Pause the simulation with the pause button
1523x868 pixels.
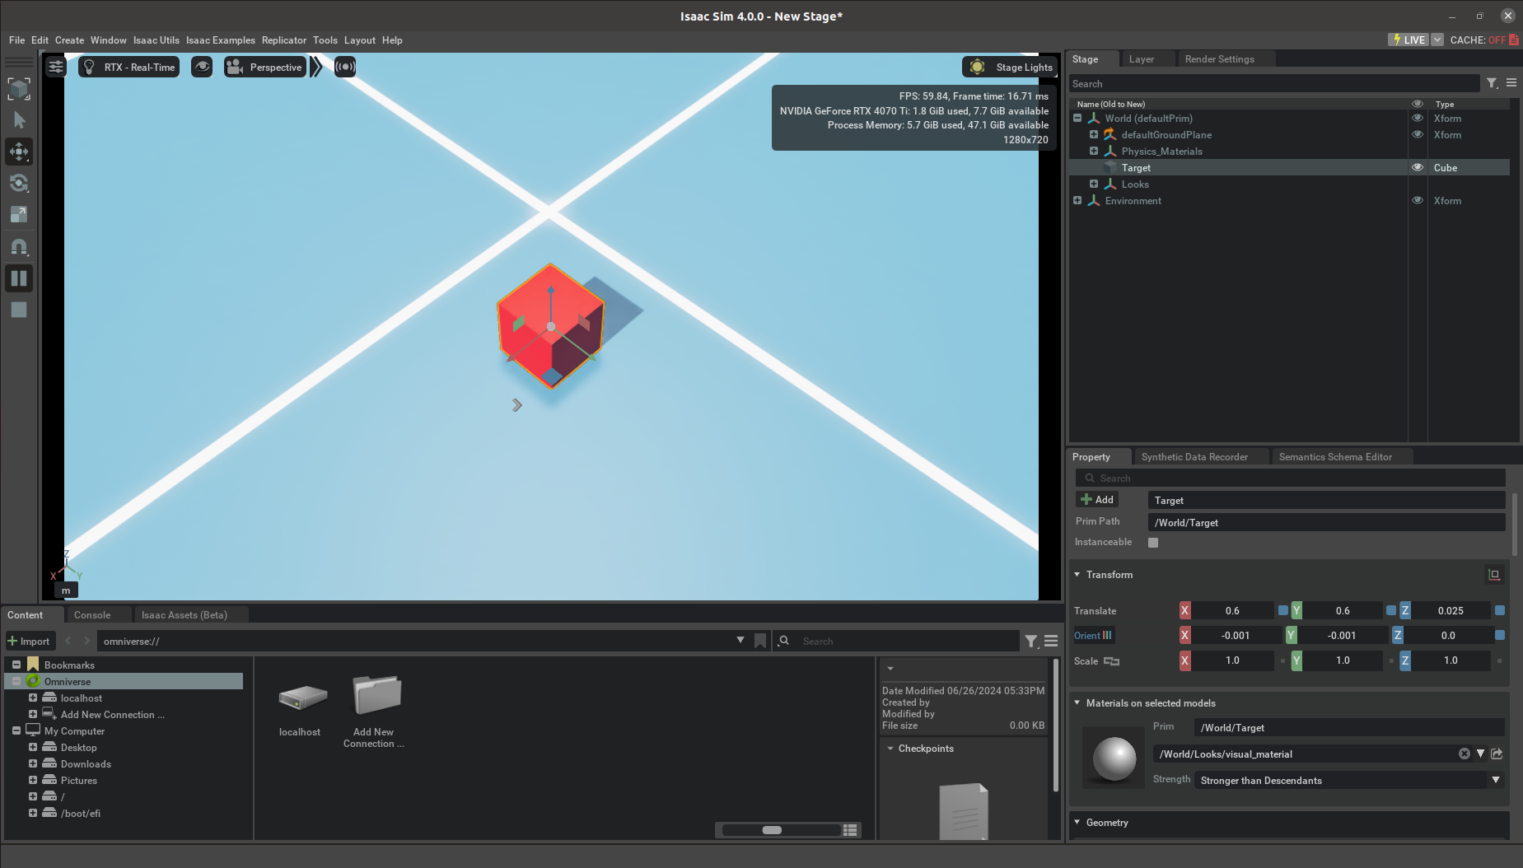coord(19,278)
